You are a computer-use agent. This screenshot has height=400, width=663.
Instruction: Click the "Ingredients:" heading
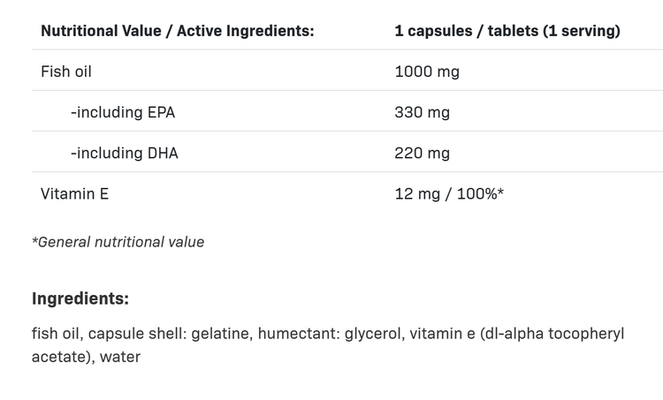click(80, 298)
